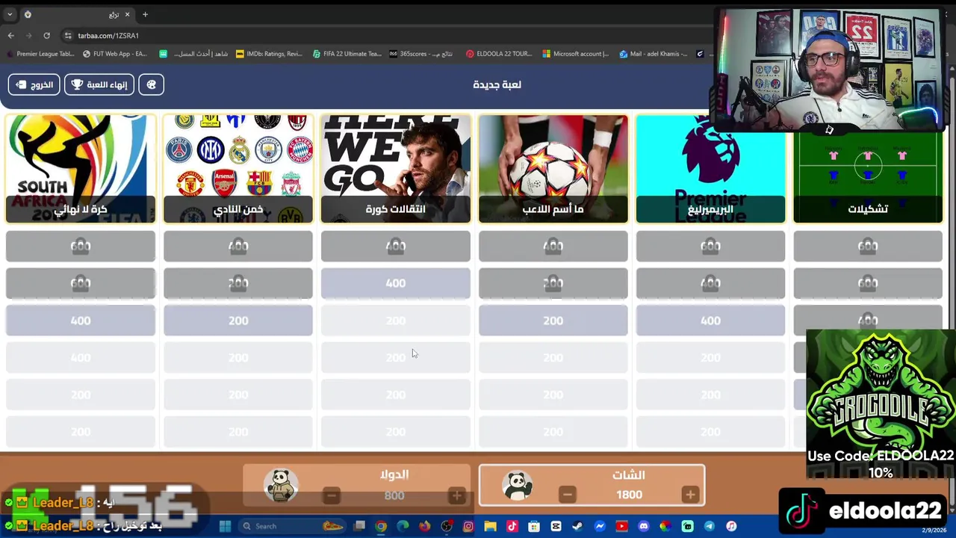
Task: Open Firefox from the taskbar
Action: (425, 526)
